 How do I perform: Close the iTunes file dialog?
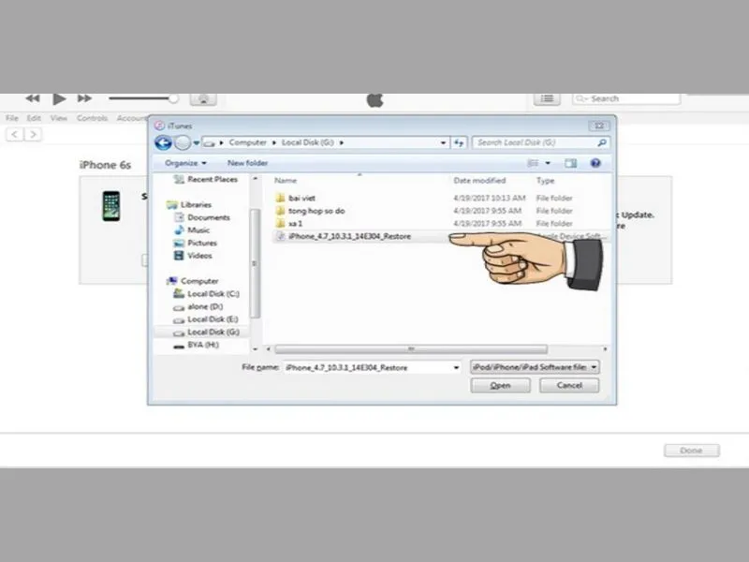click(x=599, y=126)
